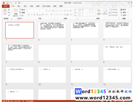Select the oval shape in shapes gallery

(x=93, y=10)
